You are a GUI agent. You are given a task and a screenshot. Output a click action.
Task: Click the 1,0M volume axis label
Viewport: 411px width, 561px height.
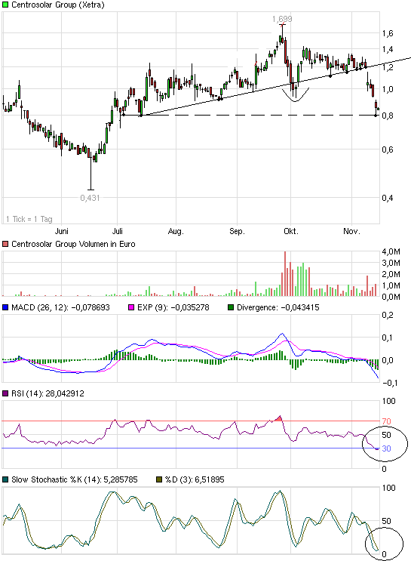click(391, 285)
